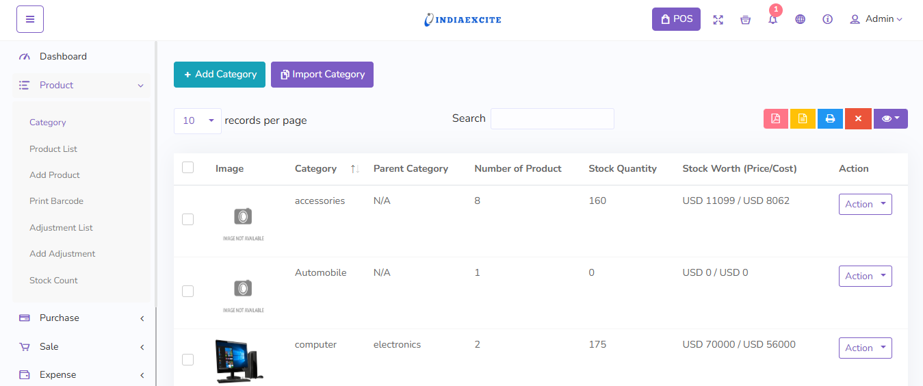
Task: Check the select-all header checkbox
Action: 188,168
